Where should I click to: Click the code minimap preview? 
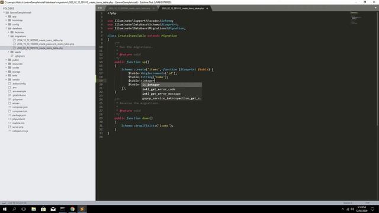[x=356, y=18]
